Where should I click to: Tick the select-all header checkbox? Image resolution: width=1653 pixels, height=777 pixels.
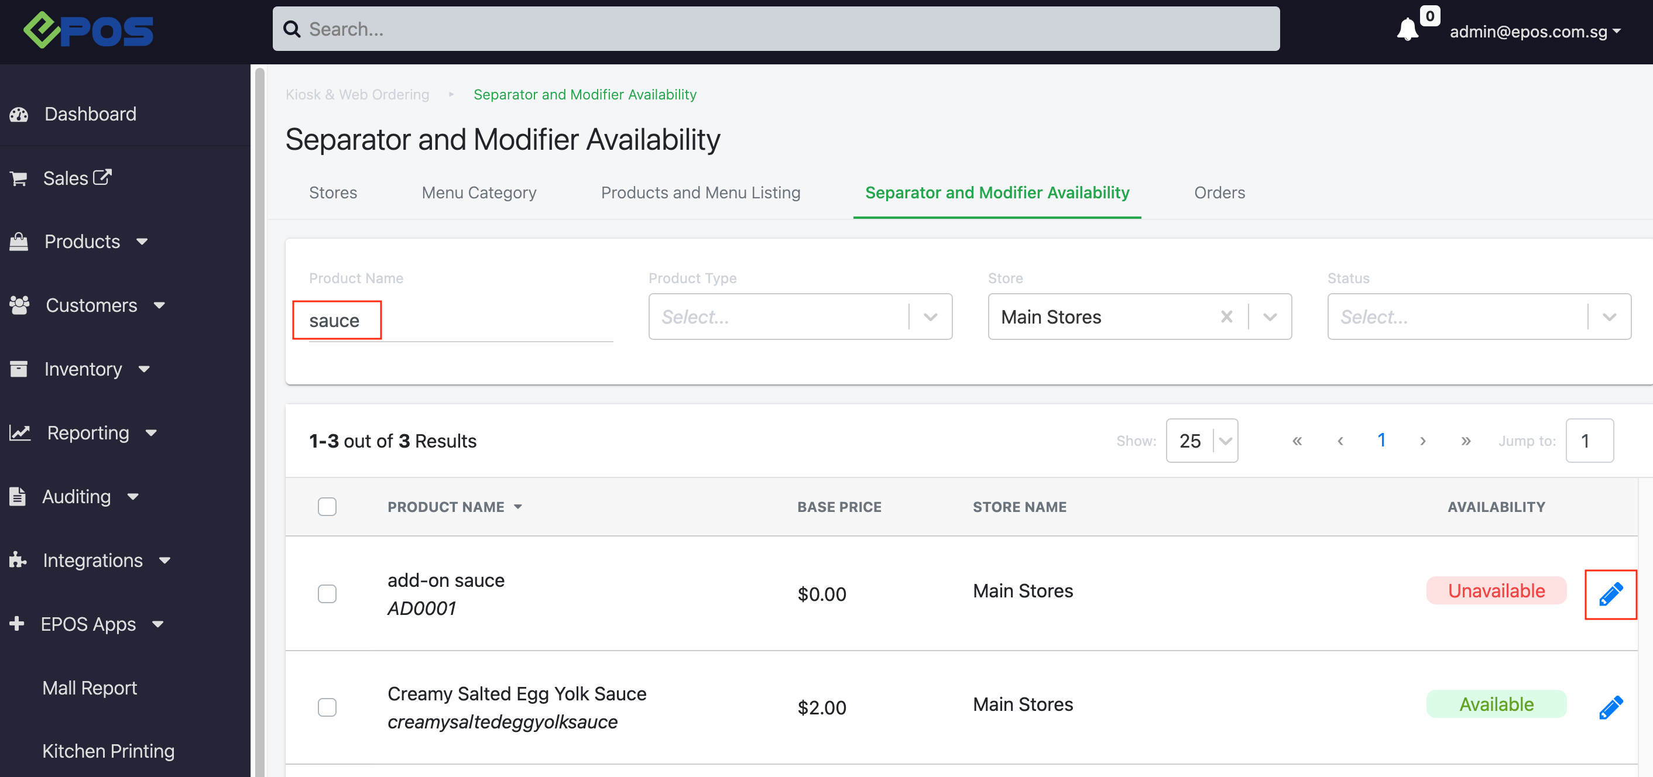coord(327,507)
